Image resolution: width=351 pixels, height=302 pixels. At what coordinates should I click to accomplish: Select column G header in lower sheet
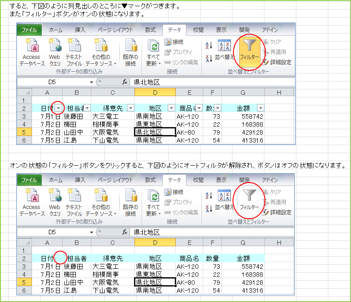coord(243,243)
